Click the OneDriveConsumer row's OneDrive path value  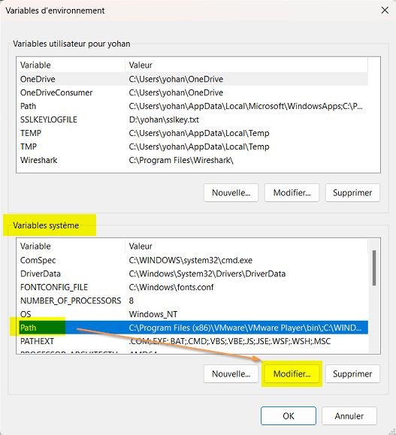(x=176, y=92)
